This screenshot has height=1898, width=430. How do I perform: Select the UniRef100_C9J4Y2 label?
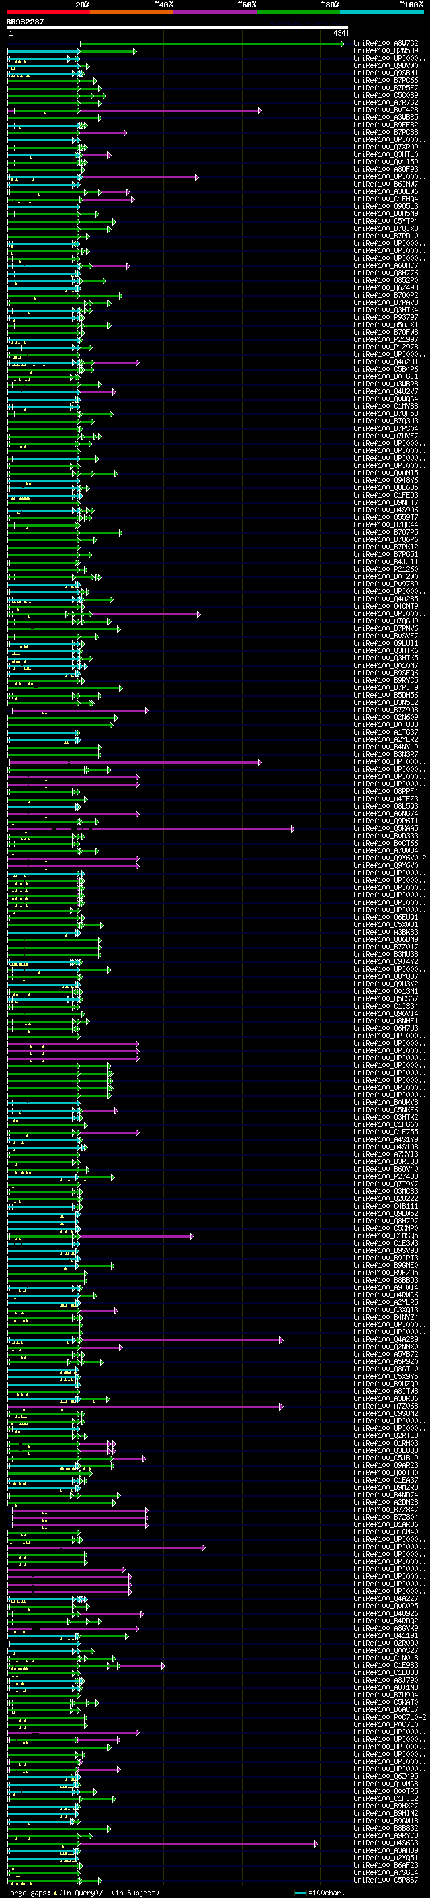click(x=386, y=961)
